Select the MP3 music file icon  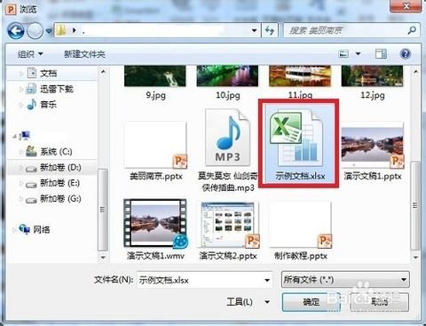[x=227, y=138]
